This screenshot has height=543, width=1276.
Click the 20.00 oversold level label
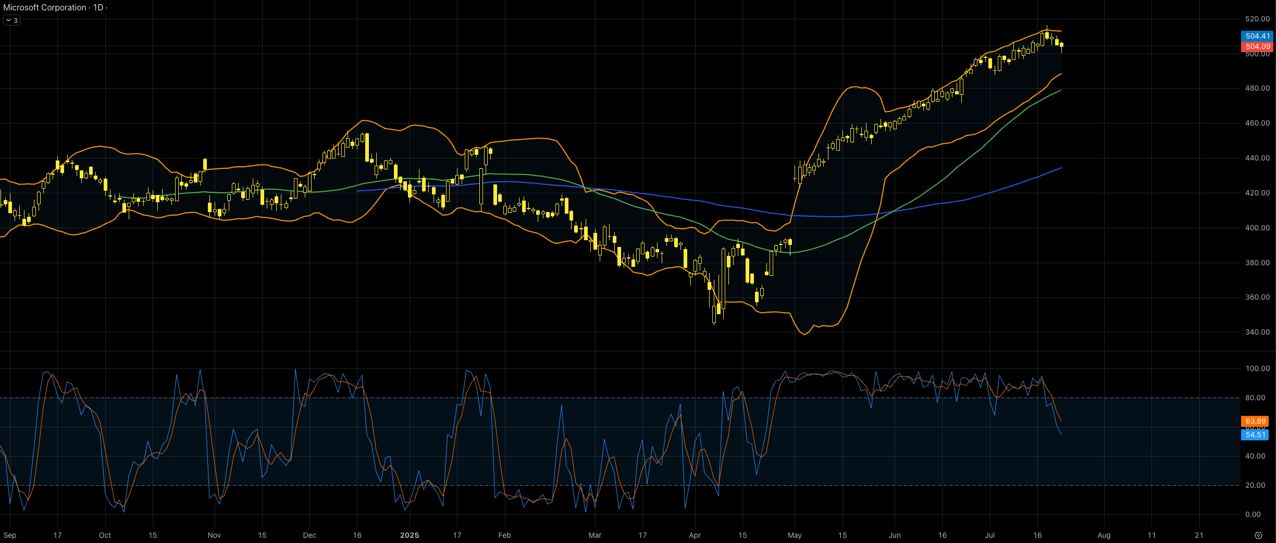pyautogui.click(x=1255, y=485)
